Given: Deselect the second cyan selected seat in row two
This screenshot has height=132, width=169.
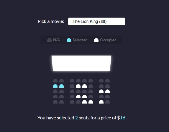Looking at the screenshot, I should click(62, 86).
